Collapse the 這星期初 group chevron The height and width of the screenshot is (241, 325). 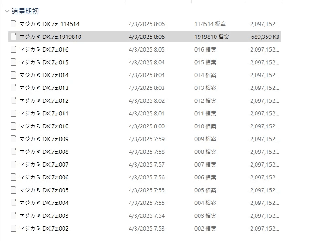[x=6, y=11]
